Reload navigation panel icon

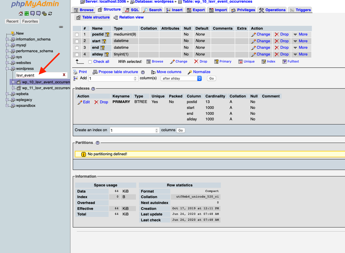click(50, 14)
